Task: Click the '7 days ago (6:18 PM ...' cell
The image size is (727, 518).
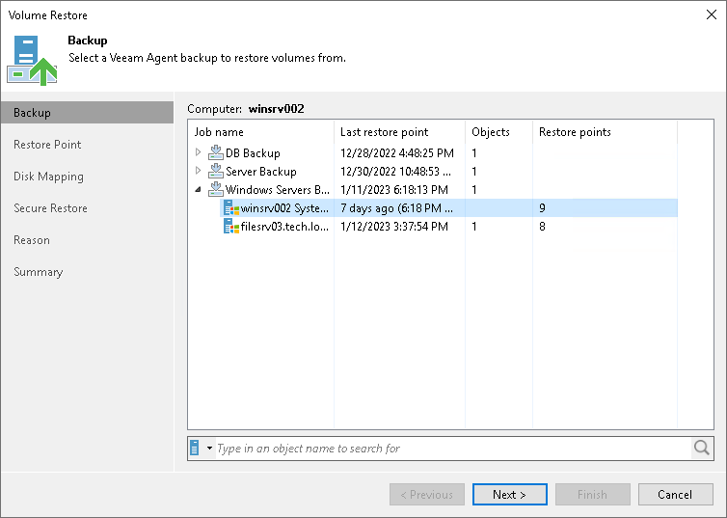Action: pyautogui.click(x=397, y=208)
